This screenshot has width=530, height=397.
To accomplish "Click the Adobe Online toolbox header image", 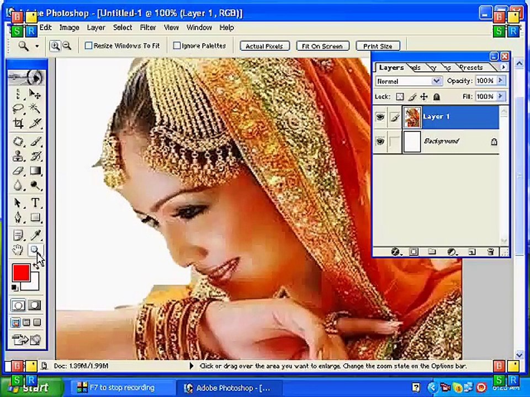I will [26, 78].
